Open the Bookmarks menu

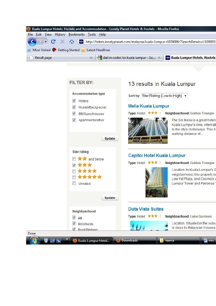click(77, 34)
